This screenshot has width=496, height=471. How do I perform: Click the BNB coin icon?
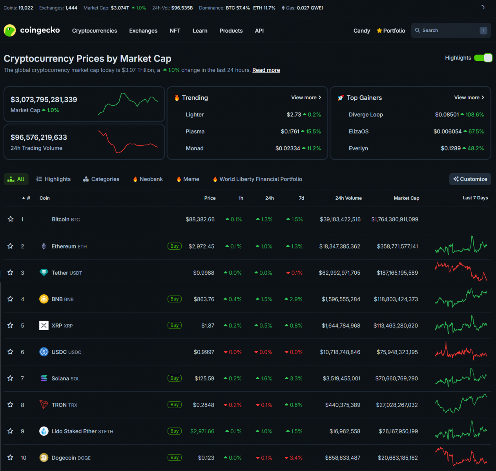coord(44,299)
